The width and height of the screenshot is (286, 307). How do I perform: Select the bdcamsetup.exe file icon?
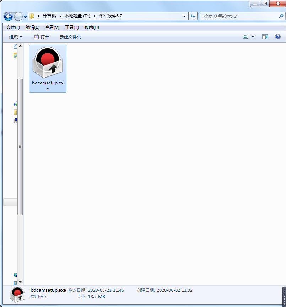pyautogui.click(x=48, y=63)
